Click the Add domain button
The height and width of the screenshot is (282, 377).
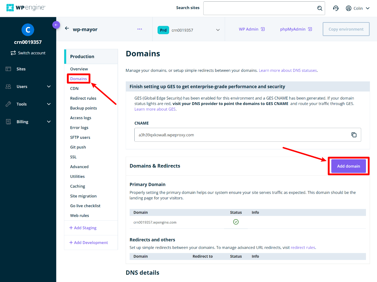(348, 166)
